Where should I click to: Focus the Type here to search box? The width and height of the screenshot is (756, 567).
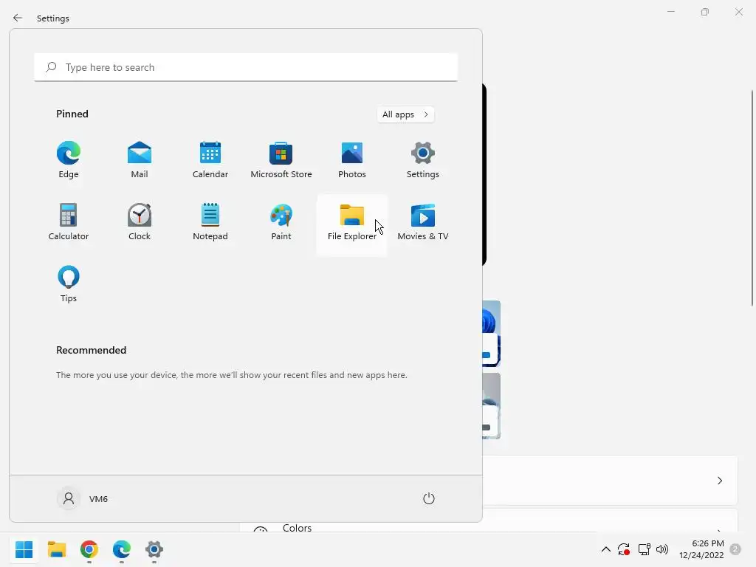(x=246, y=67)
